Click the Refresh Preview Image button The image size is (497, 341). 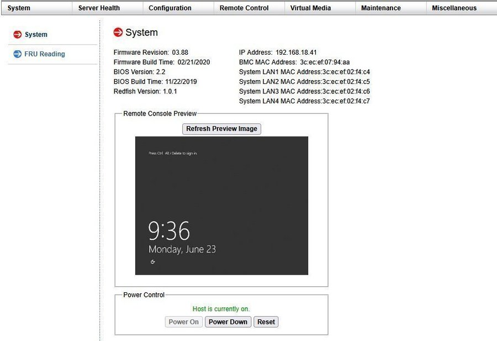221,129
